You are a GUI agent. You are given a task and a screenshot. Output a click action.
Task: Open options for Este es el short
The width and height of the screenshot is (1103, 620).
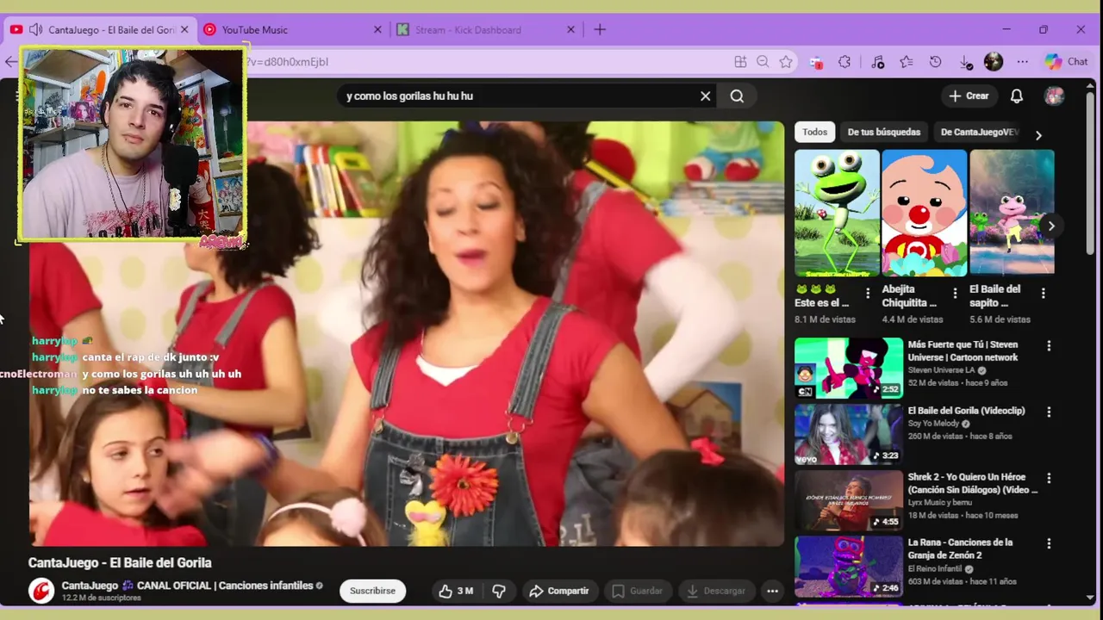tap(868, 293)
